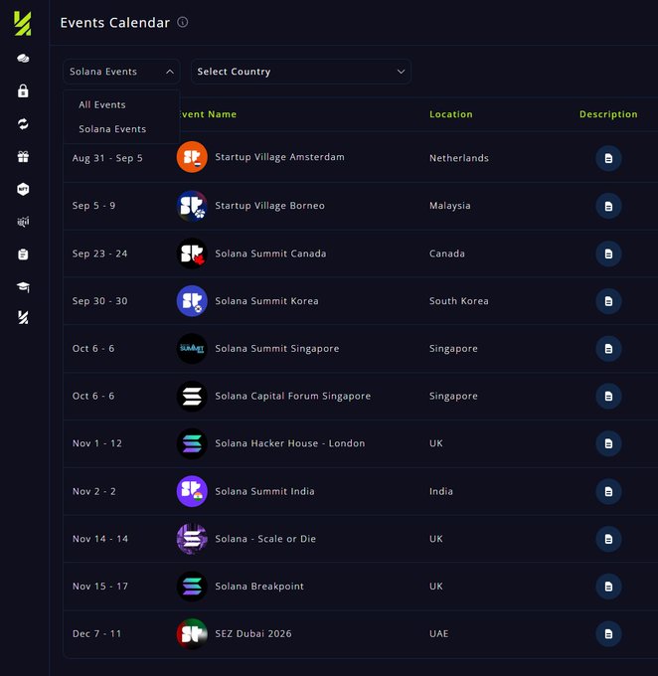Image resolution: width=658 pixels, height=676 pixels.
Task: Click the SEZ Dubai 2026 logo
Action: click(x=192, y=634)
